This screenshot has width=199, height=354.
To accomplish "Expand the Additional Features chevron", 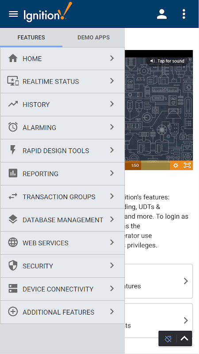I will 112,312.
